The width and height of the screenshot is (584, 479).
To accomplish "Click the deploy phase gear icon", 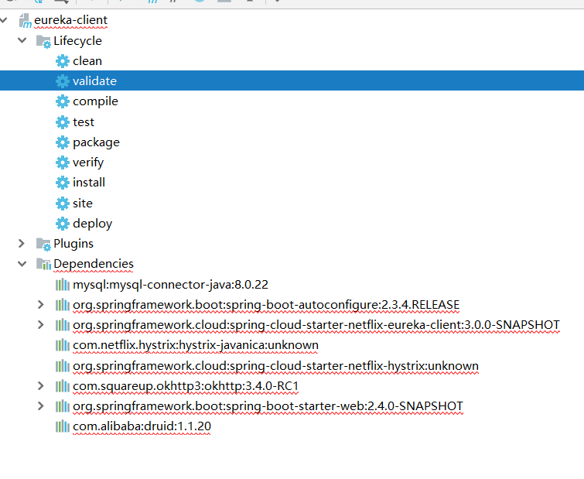I will (62, 224).
